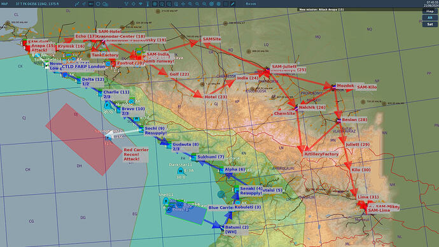This screenshot has height=247, width=439.
Task: Click the SAMSite label
Action: coord(212,39)
